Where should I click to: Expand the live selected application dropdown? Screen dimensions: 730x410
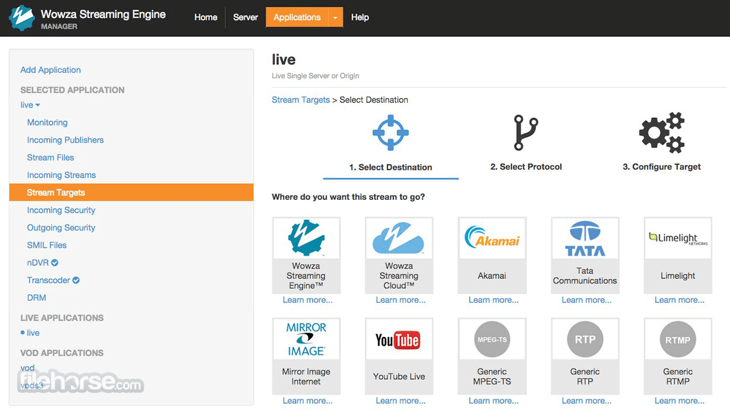click(x=30, y=105)
